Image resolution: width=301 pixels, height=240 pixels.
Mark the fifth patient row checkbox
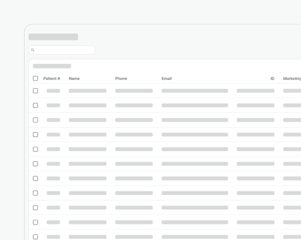35,149
